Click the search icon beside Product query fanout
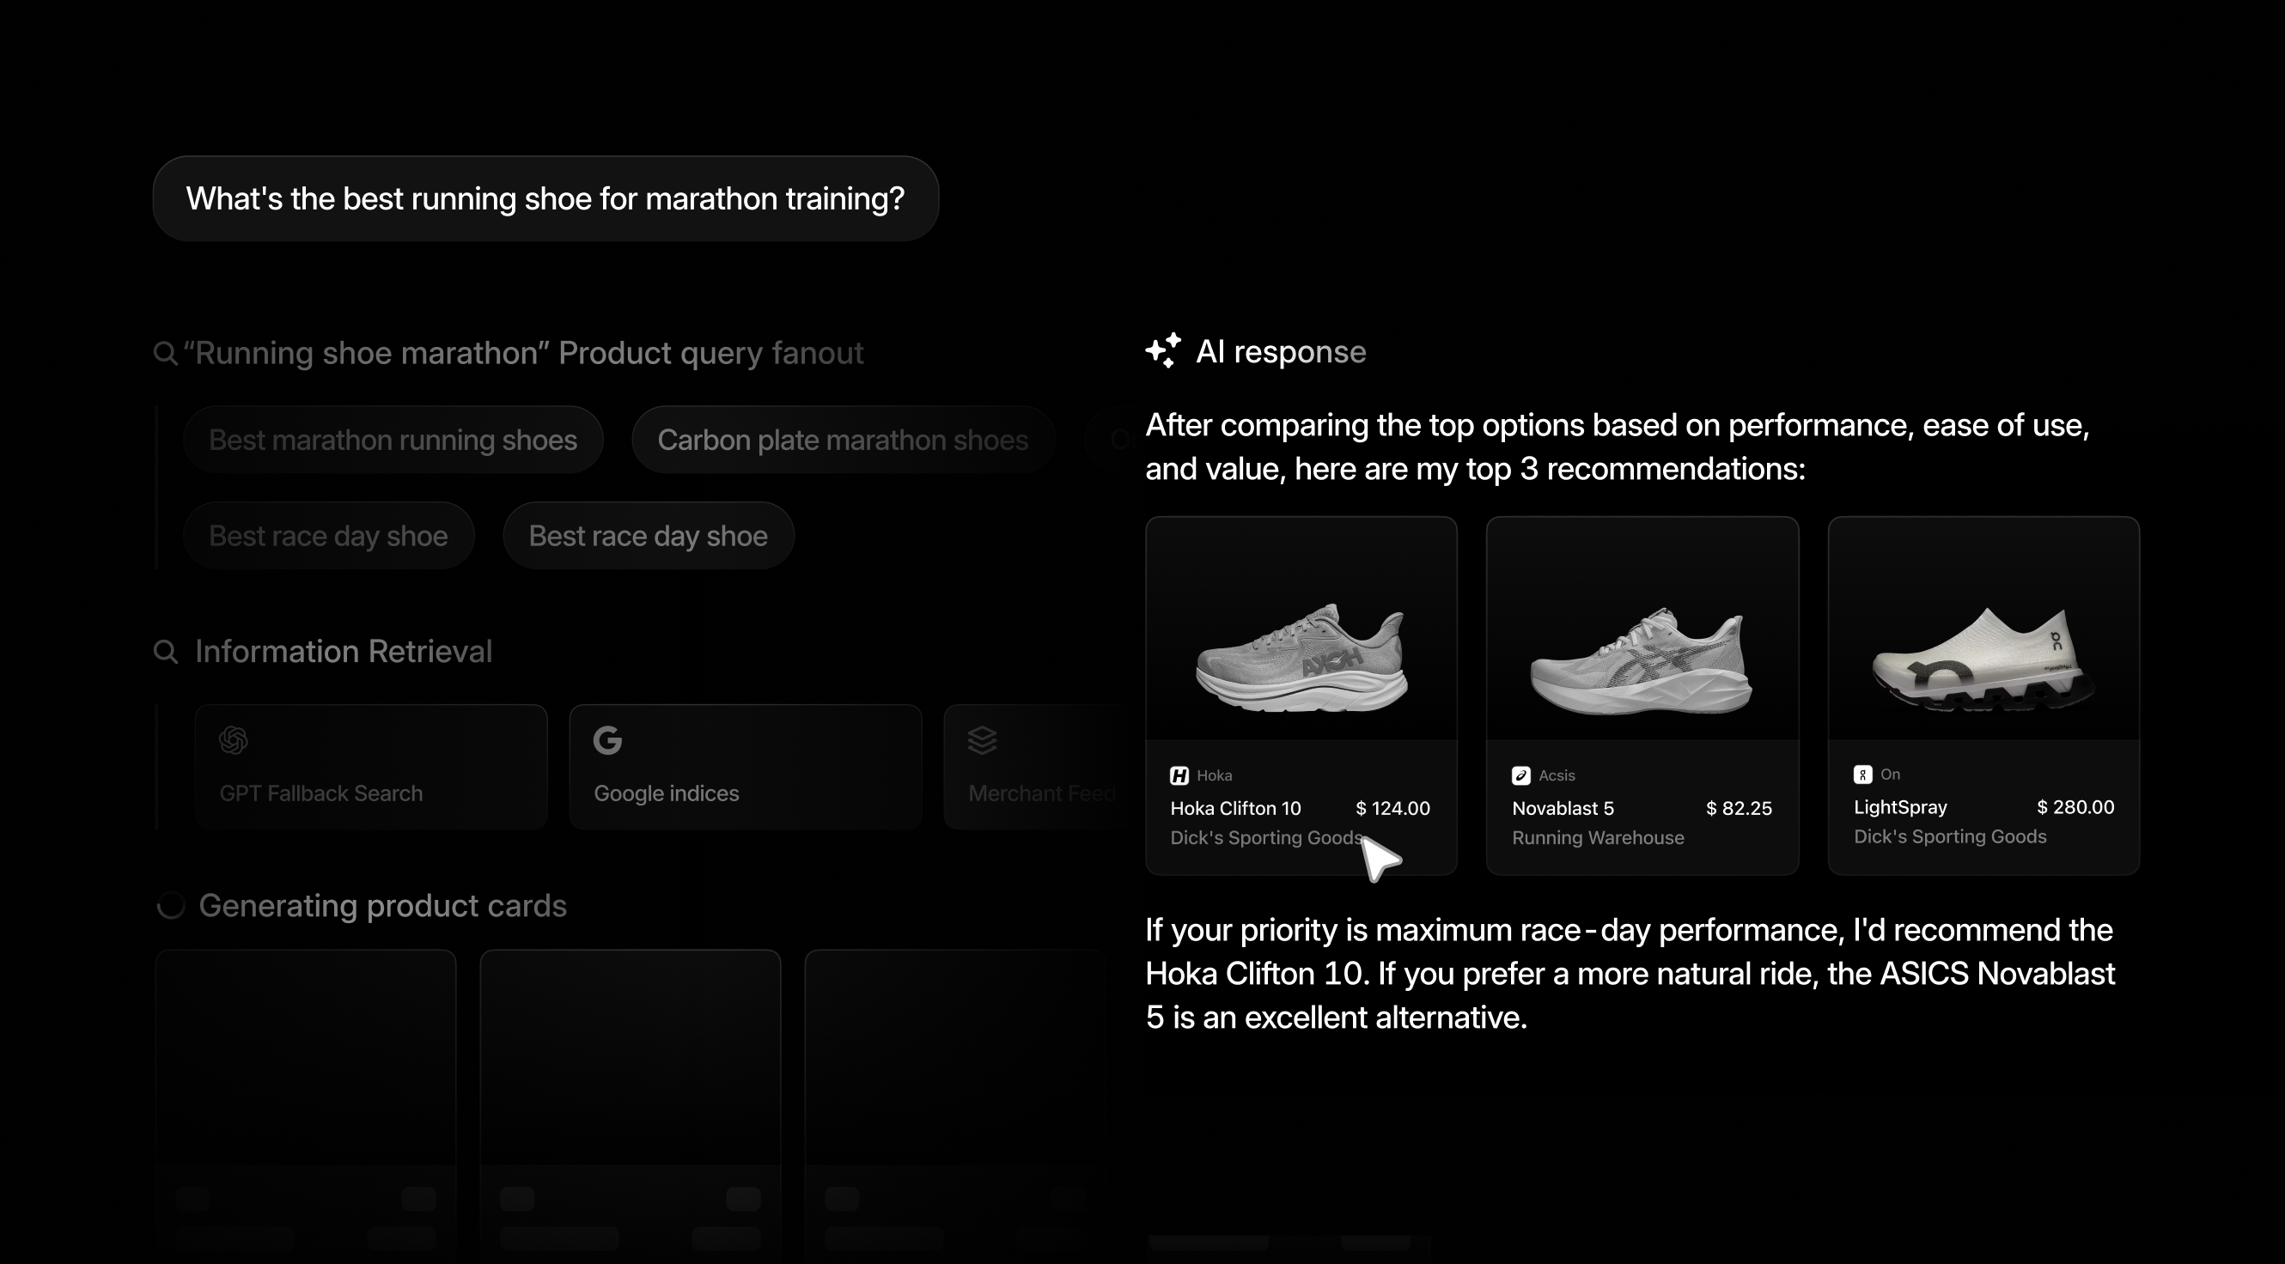Screen dimensions: 2285x1264 click(x=166, y=354)
